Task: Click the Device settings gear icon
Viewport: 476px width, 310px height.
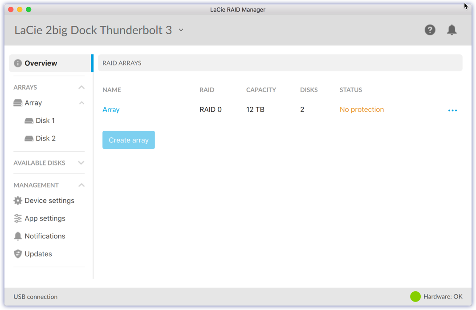Action: [18, 201]
